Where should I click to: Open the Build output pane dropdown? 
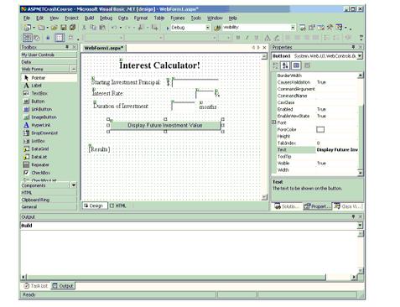click(x=360, y=226)
